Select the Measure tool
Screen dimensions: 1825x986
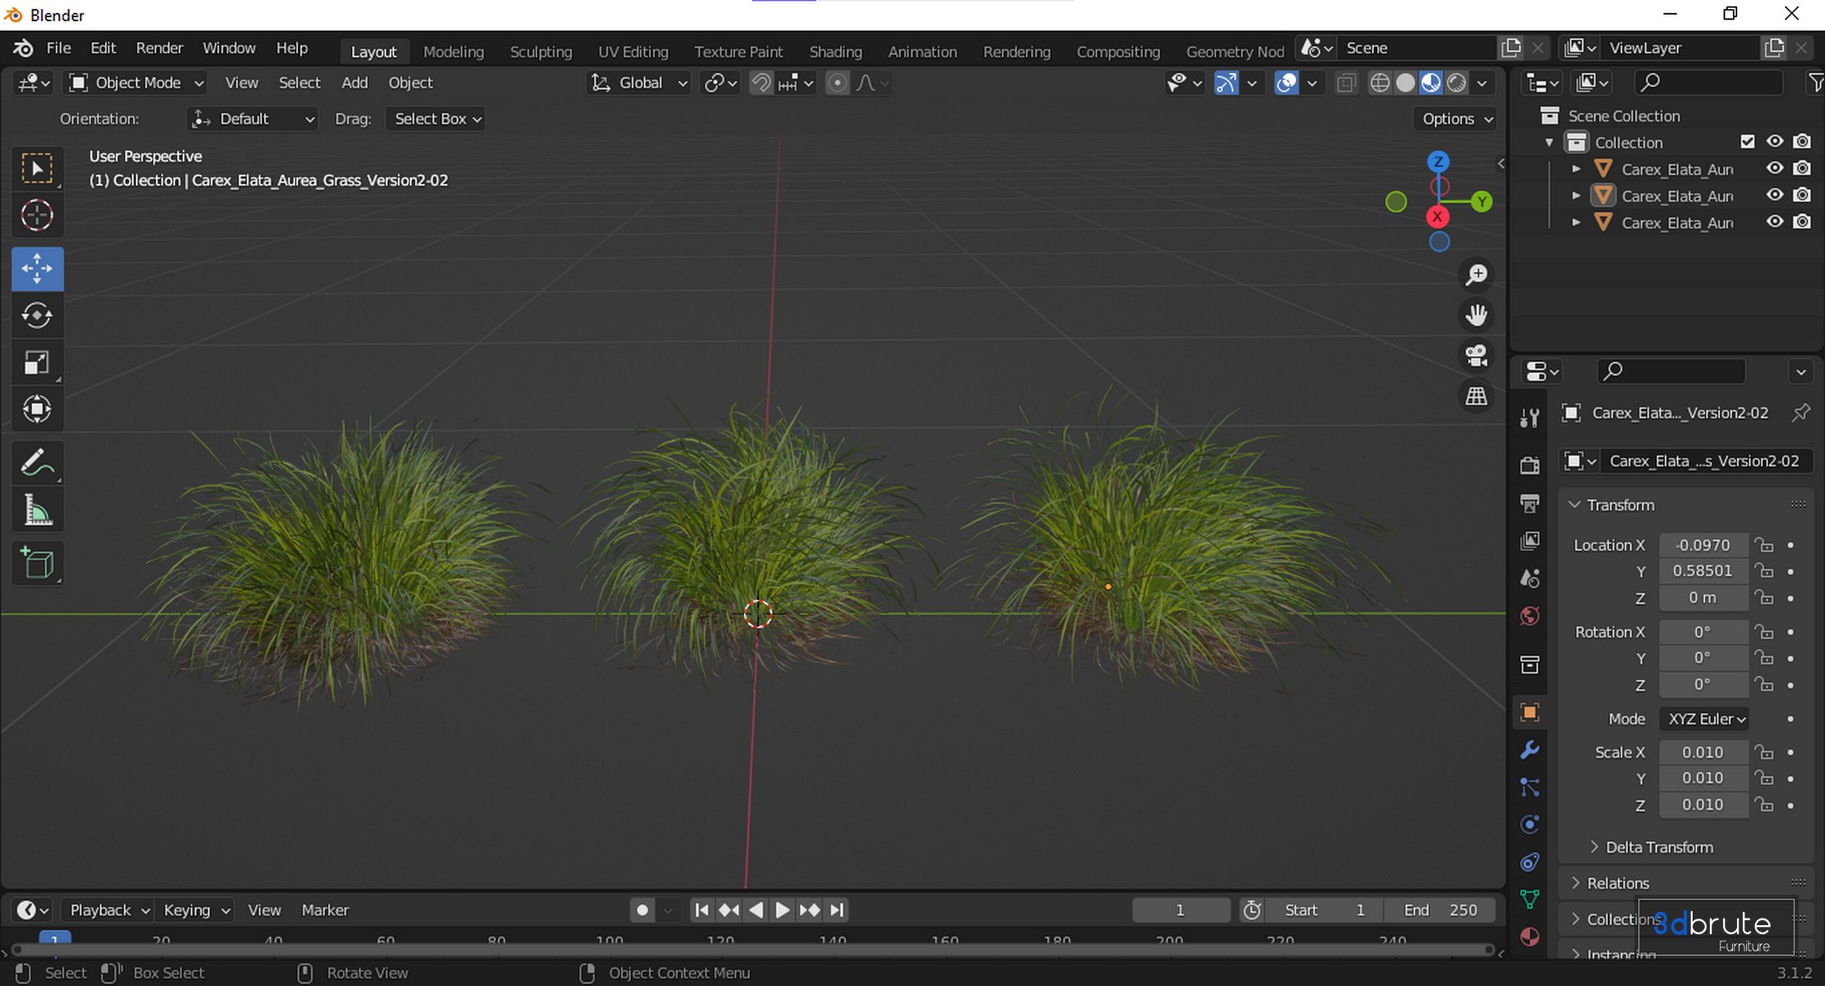[37, 511]
